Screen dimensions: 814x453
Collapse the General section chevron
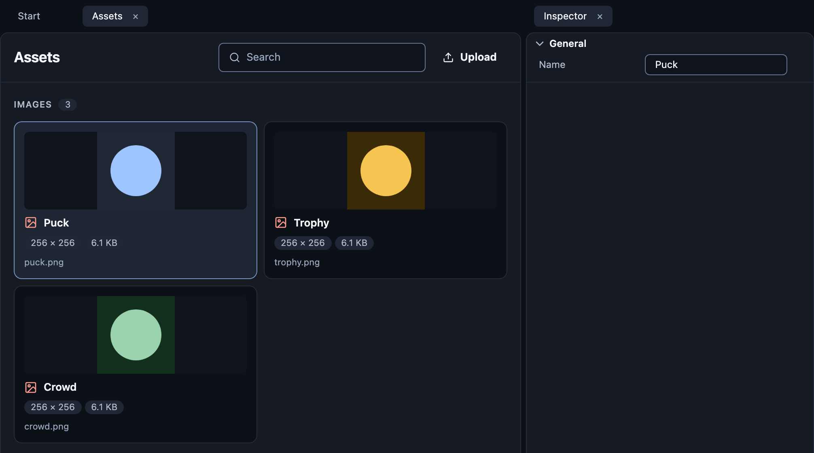tap(539, 44)
